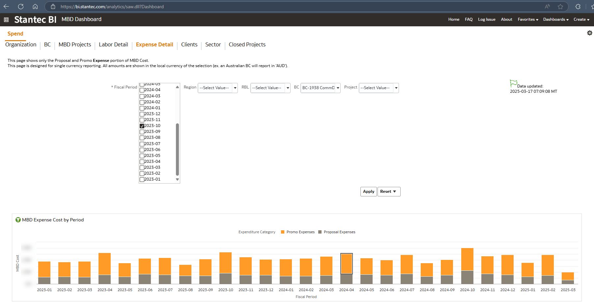Open page options gear icon
594x302 pixels.
coord(590,33)
